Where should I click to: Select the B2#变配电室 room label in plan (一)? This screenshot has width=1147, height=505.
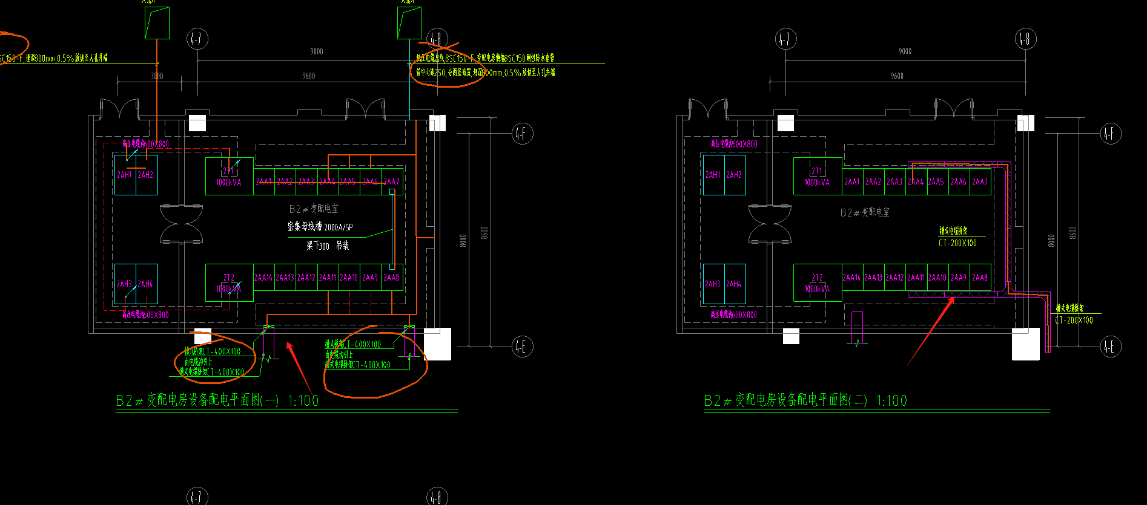(x=314, y=209)
